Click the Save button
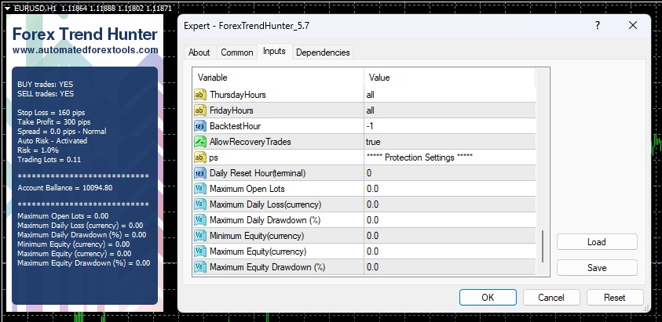The image size is (662, 322). (597, 268)
